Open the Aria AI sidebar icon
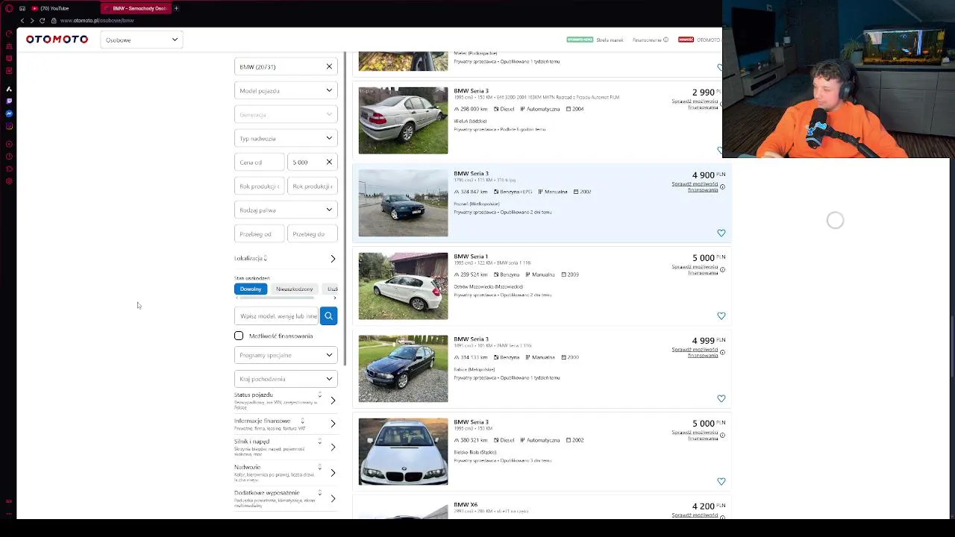This screenshot has height=537, width=955. pyautogui.click(x=9, y=89)
